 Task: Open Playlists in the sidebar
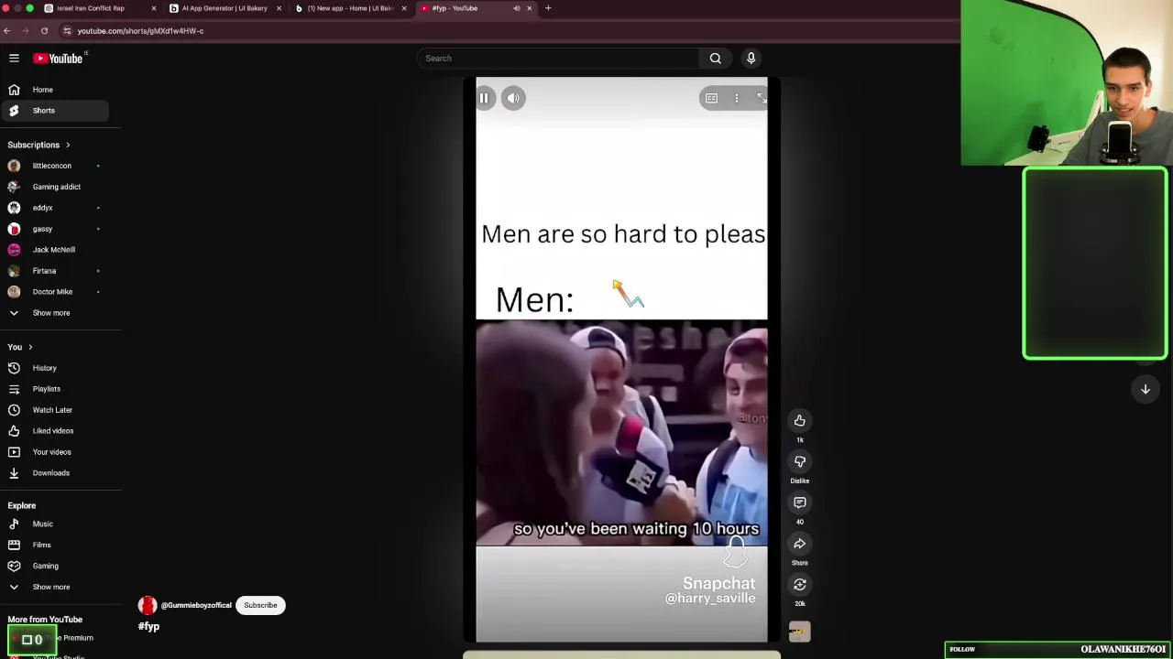point(55,389)
